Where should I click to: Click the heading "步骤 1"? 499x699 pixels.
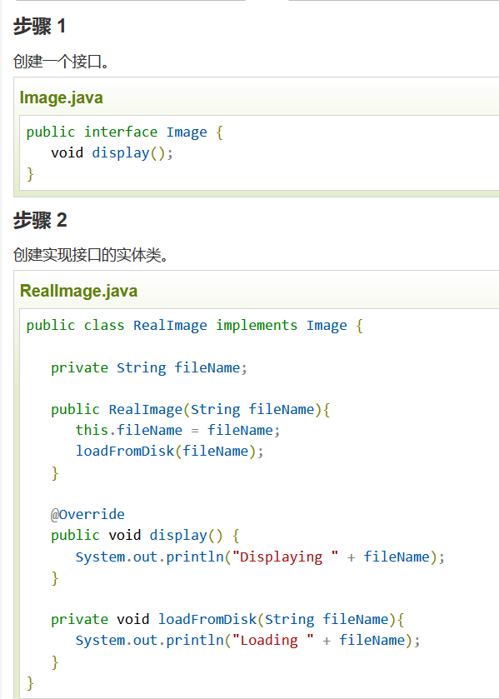(x=39, y=26)
